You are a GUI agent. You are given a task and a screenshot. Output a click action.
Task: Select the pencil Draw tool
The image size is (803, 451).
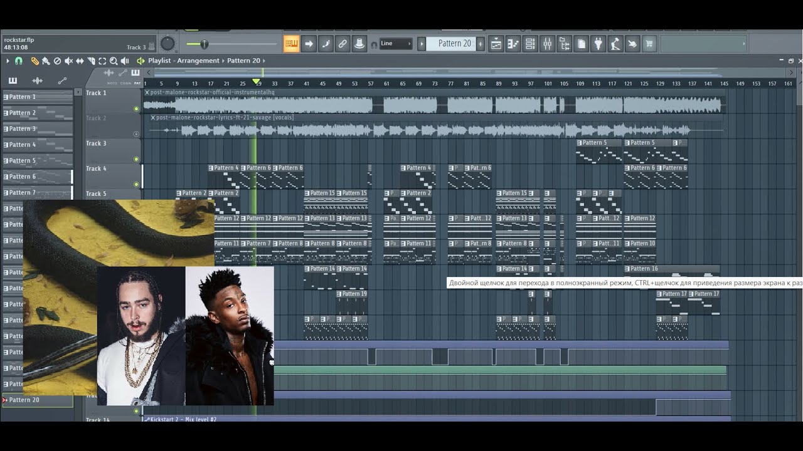click(35, 61)
